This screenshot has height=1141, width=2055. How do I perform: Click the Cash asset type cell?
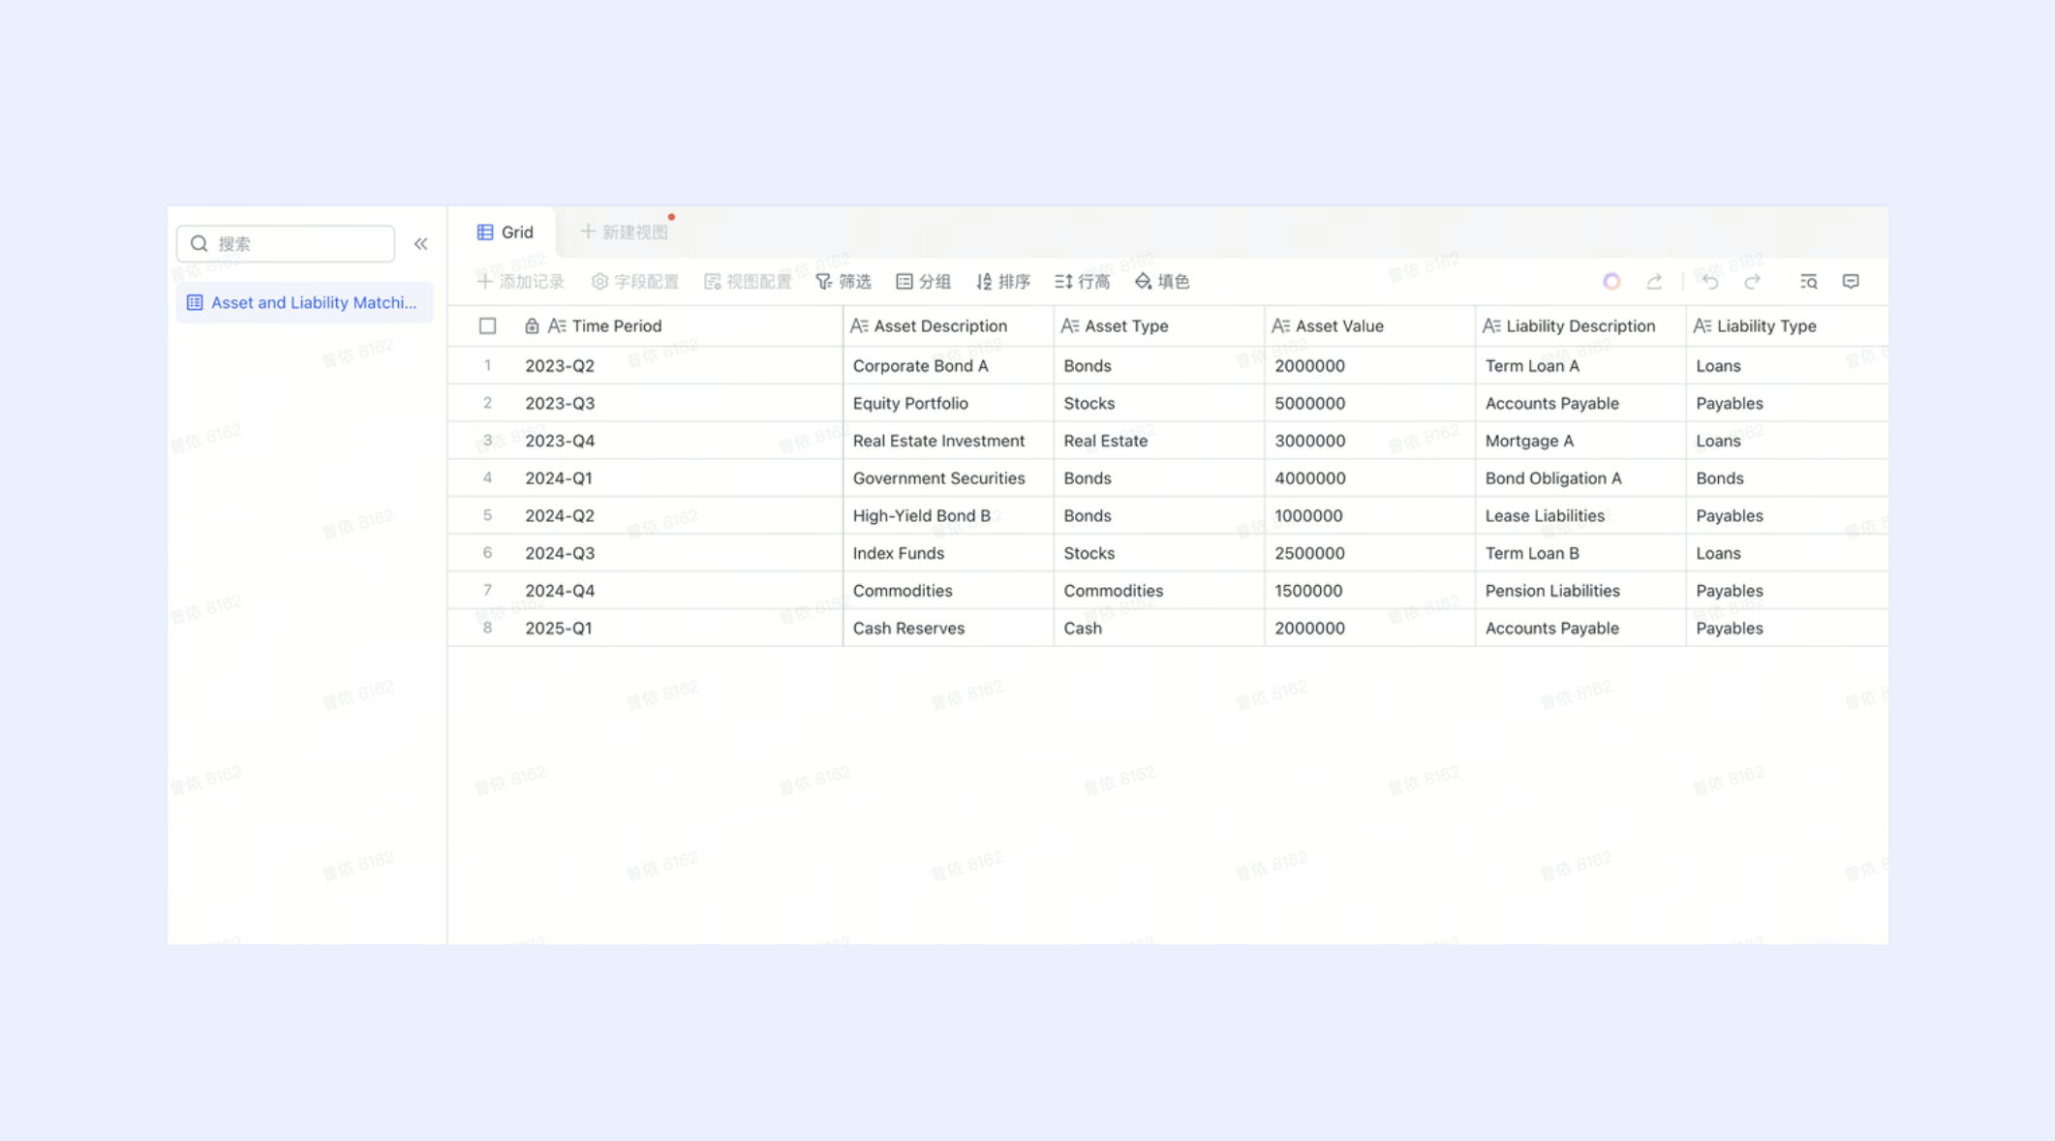[1159, 628]
